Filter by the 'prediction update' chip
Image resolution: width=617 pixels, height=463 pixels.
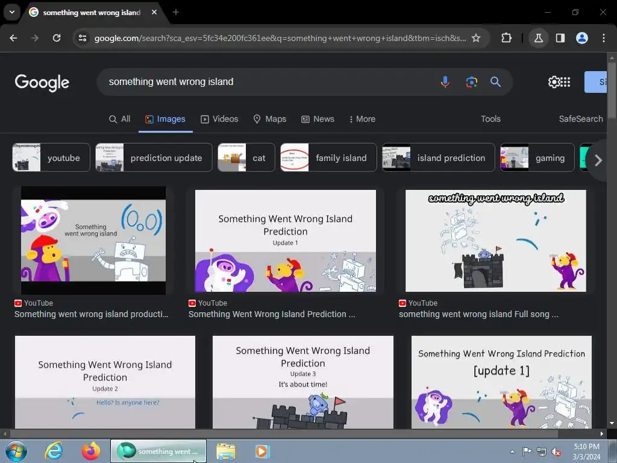point(154,157)
